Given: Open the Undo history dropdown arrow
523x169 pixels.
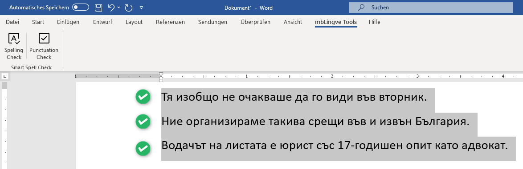Looking at the screenshot, I should pyautogui.click(x=119, y=7).
